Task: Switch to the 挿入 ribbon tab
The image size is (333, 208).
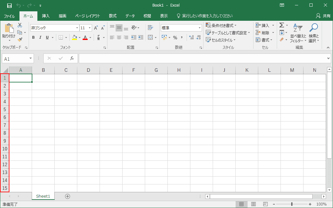Action: (x=46, y=16)
